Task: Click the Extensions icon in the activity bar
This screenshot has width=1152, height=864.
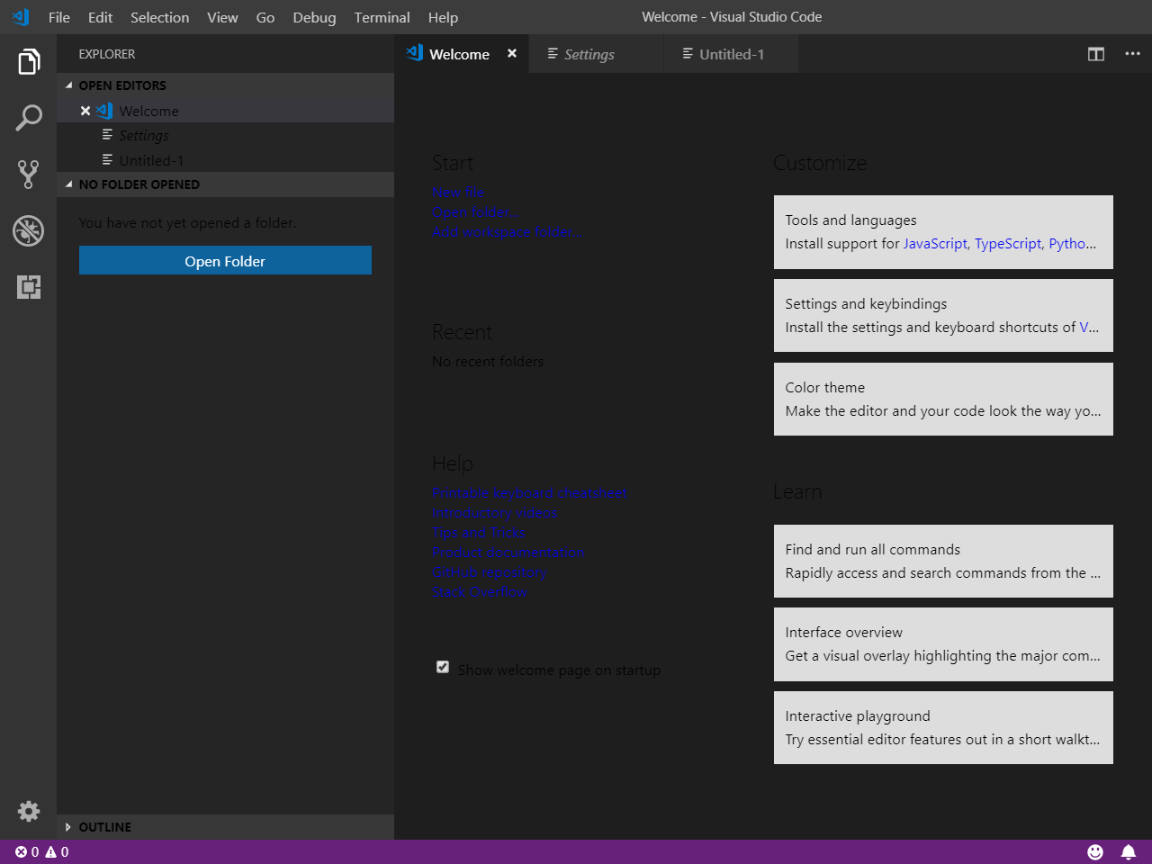Action: (28, 287)
